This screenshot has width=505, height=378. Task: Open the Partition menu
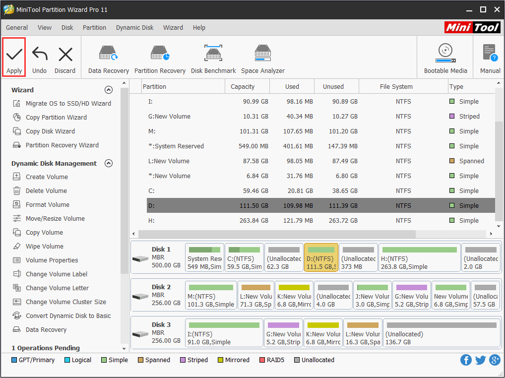click(94, 27)
